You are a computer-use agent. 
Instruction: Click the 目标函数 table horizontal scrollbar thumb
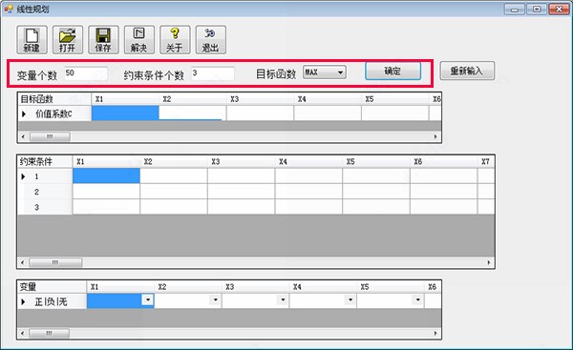50,137
